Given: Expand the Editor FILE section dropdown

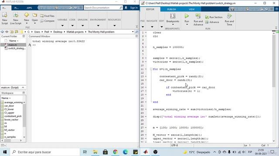Looking at the screenshot, I should 143,27.
